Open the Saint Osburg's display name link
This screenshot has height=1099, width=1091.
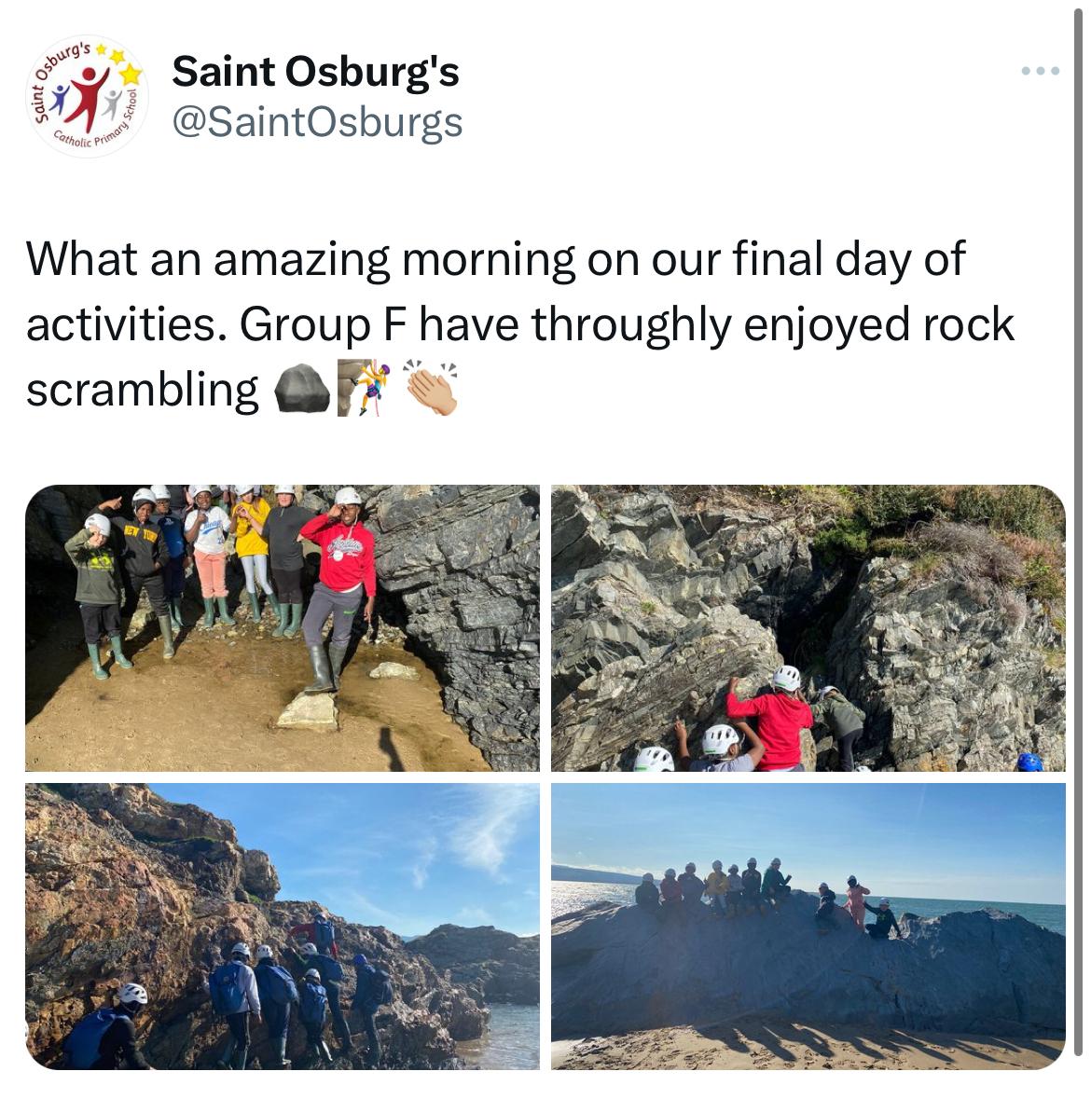[x=315, y=72]
